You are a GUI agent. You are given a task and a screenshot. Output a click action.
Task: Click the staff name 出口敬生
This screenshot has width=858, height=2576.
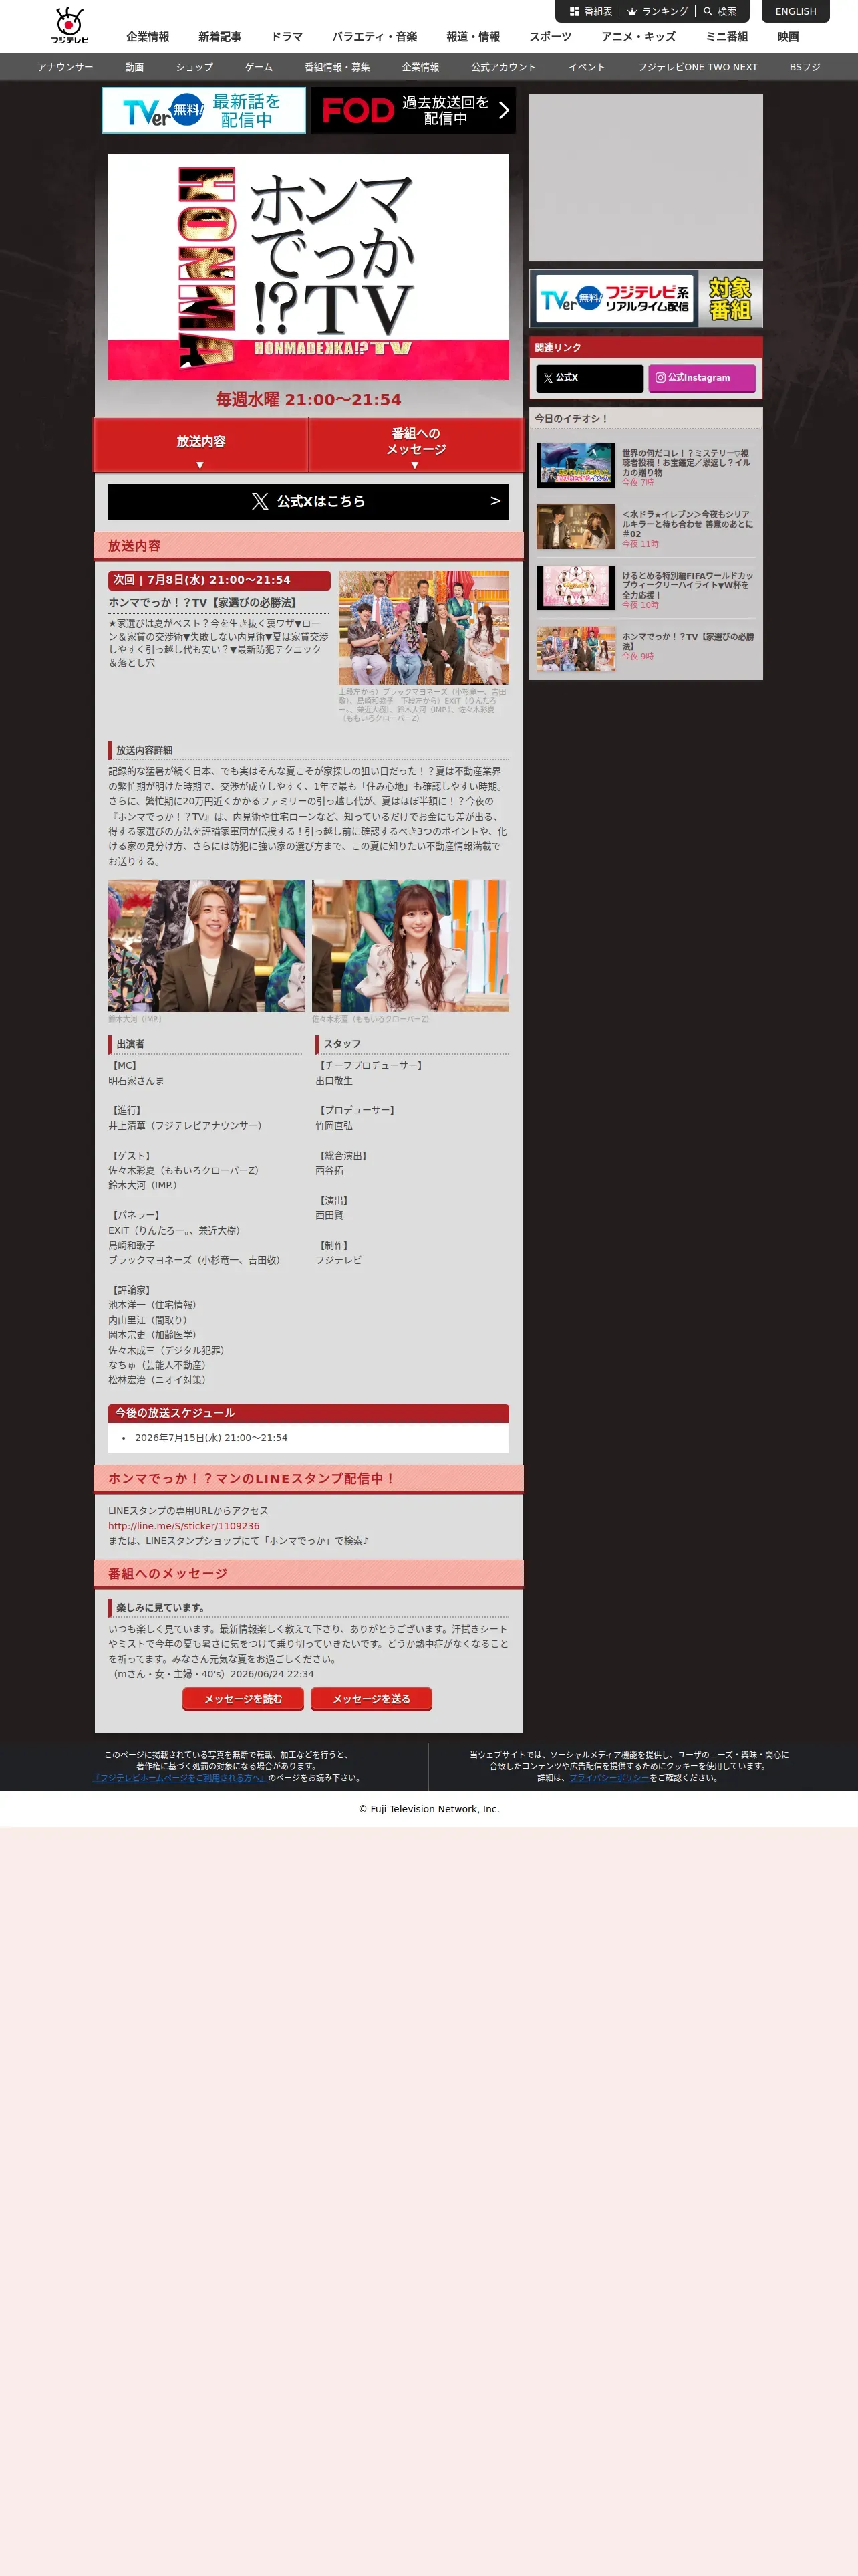pos(335,1081)
